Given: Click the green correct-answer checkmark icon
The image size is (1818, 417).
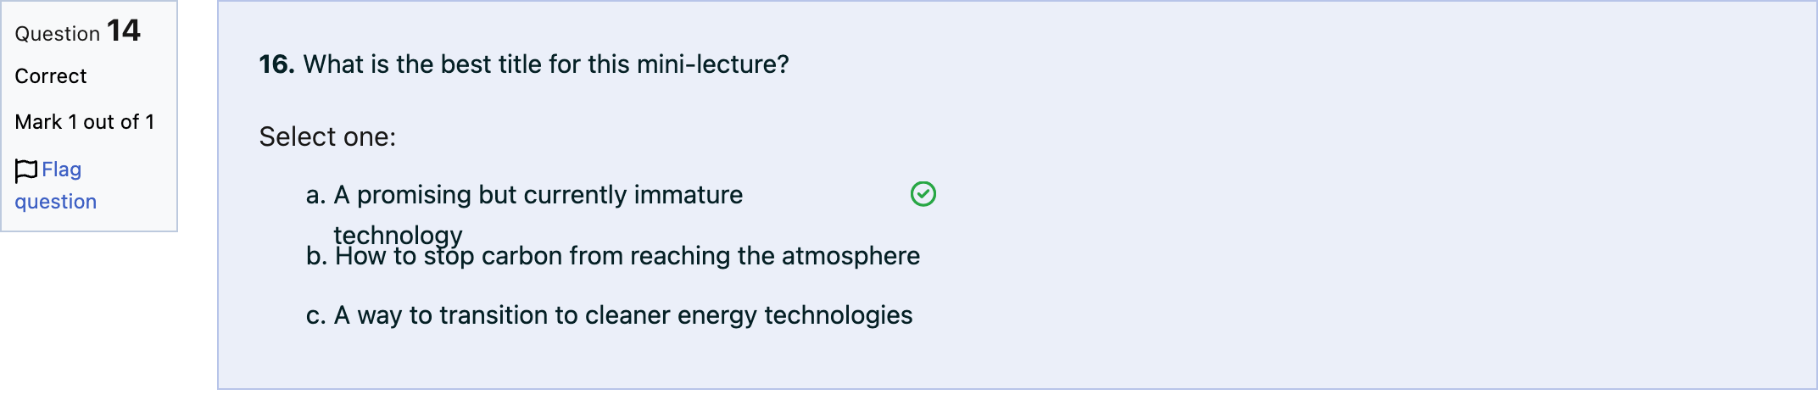Looking at the screenshot, I should tap(923, 194).
